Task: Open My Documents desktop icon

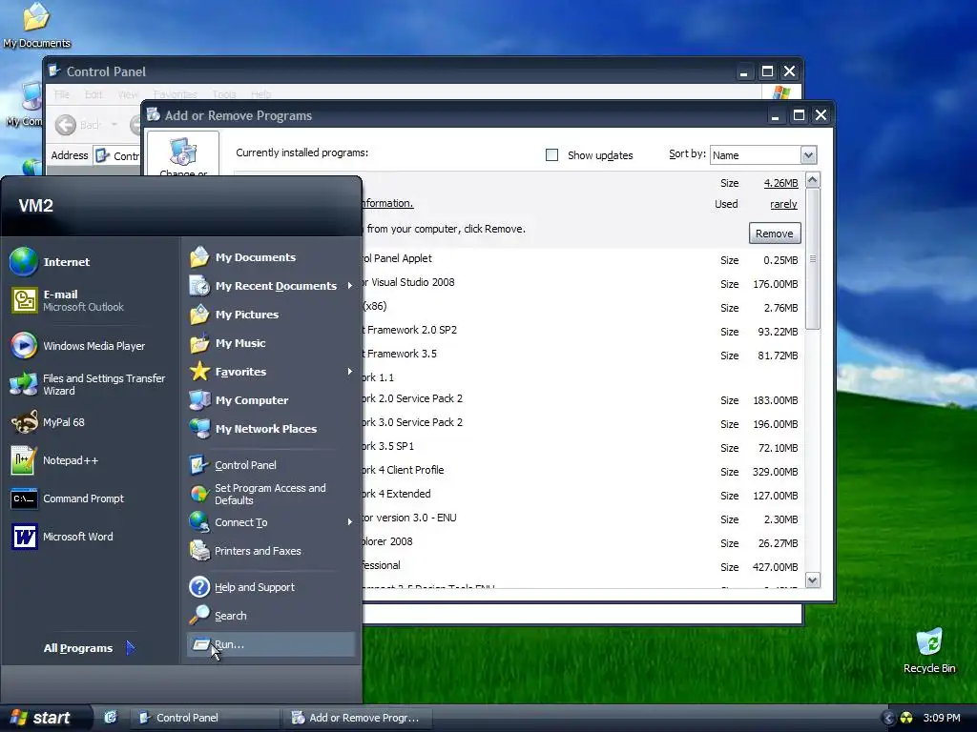Action: coord(36,25)
